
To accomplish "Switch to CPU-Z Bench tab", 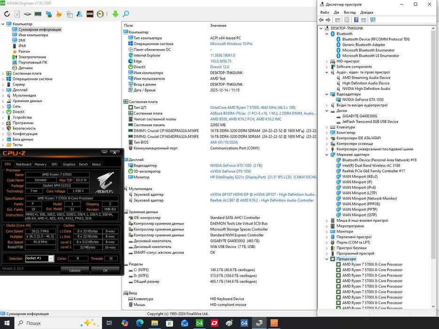I will pyautogui.click(x=83, y=164).
